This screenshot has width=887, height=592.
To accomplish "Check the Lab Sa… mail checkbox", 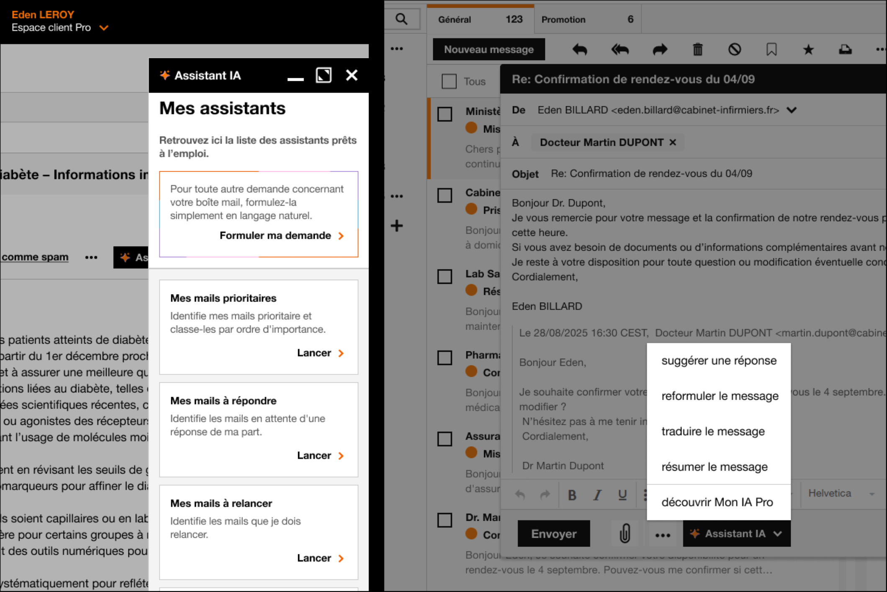I will pos(445,277).
